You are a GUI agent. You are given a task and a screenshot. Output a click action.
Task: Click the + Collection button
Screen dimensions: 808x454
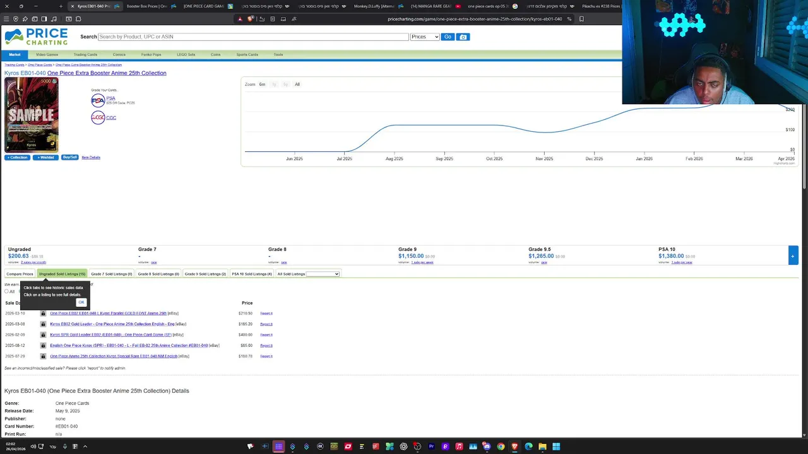[18, 157]
